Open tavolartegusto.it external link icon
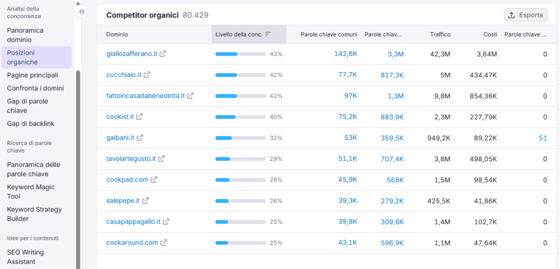Viewport: 560px width, 269px height. click(161, 159)
